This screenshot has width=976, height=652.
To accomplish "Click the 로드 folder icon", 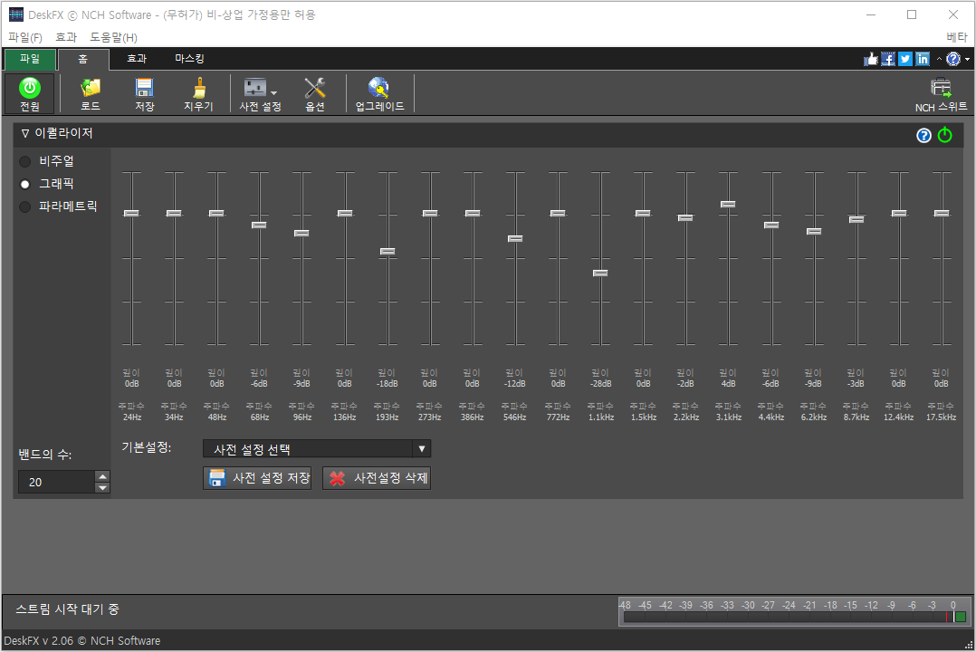I will coord(91,88).
